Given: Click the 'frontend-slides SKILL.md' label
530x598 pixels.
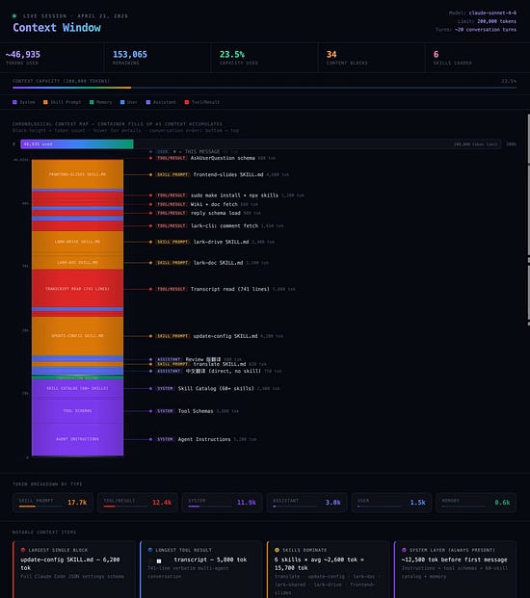Looking at the screenshot, I should (228, 174).
